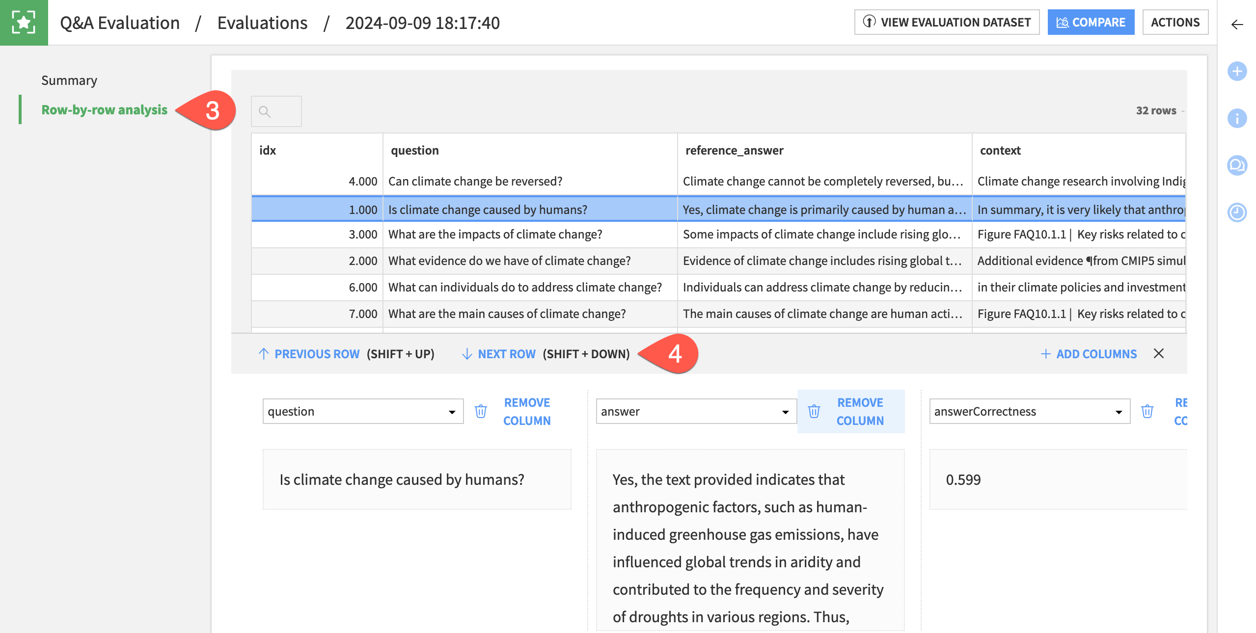The height and width of the screenshot is (633, 1256).
Task: Open the Actions menu button
Action: pyautogui.click(x=1175, y=22)
